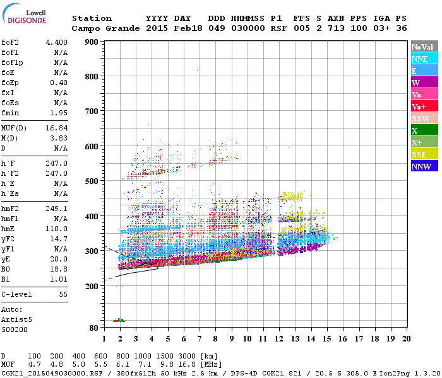Click the h`F value 247.0
Viewport: 442px width, 378px height.
click(57, 163)
